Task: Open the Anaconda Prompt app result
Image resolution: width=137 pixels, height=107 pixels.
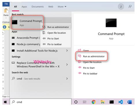Action: coord(26,38)
